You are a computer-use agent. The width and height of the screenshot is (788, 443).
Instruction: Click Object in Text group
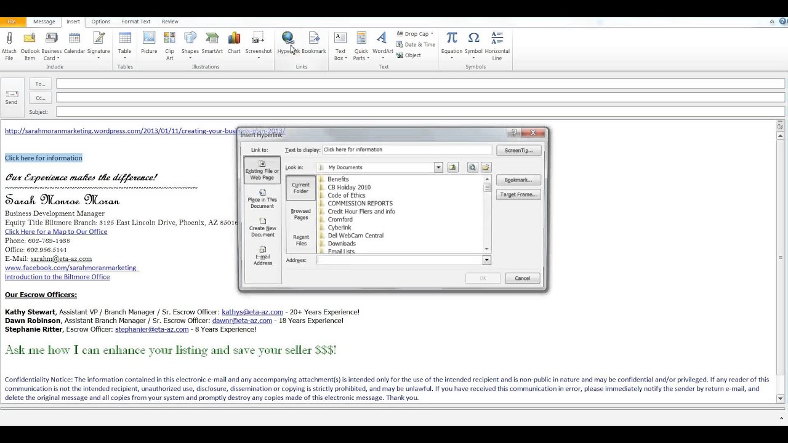[x=409, y=55]
